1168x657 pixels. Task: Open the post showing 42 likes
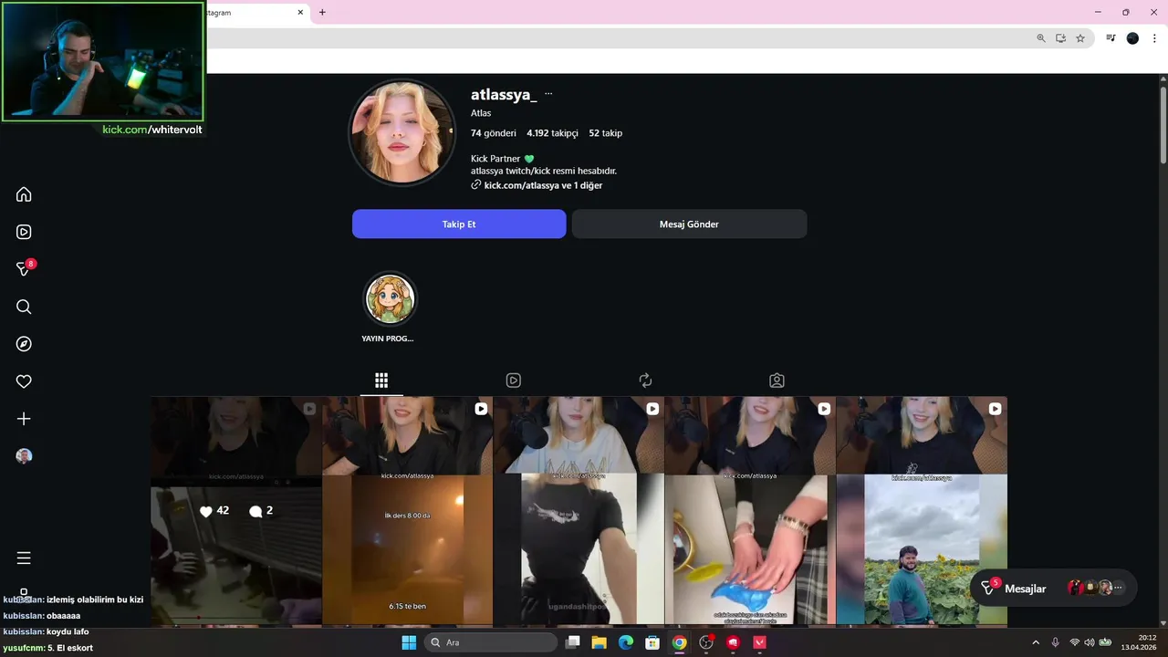pos(236,511)
